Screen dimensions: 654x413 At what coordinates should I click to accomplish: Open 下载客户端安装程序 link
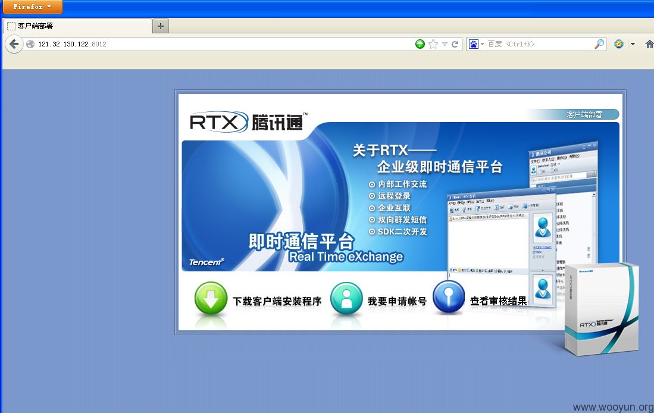pyautogui.click(x=277, y=301)
